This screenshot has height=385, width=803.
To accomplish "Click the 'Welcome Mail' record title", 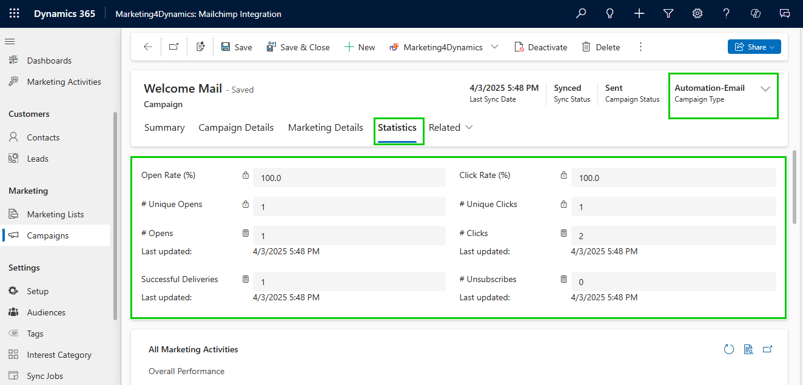I will tap(183, 88).
